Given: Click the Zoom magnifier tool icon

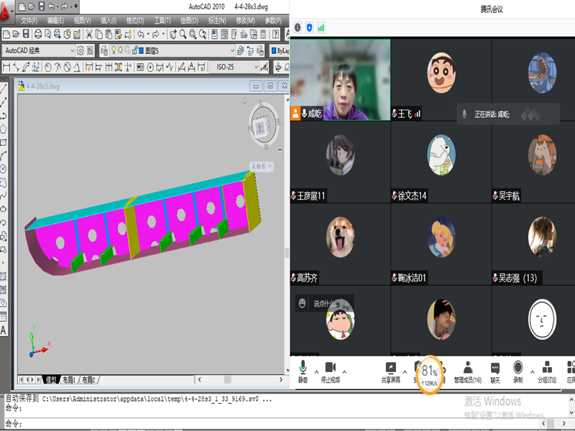Looking at the screenshot, I should pyautogui.click(x=184, y=34).
